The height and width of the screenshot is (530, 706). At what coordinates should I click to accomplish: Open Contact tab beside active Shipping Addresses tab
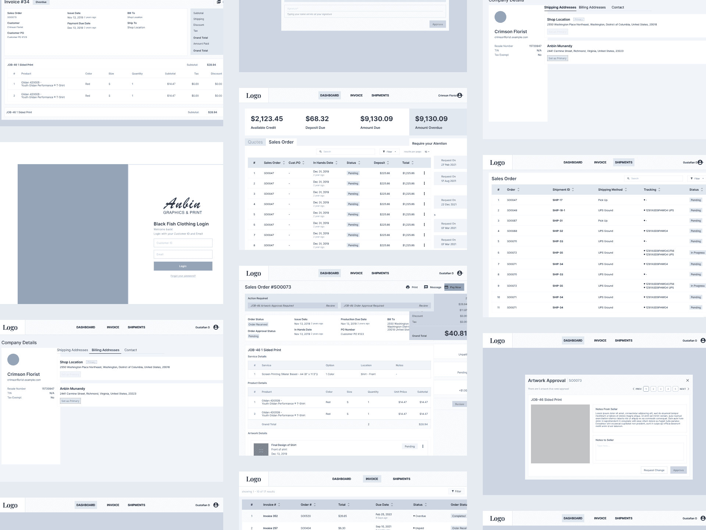618,7
